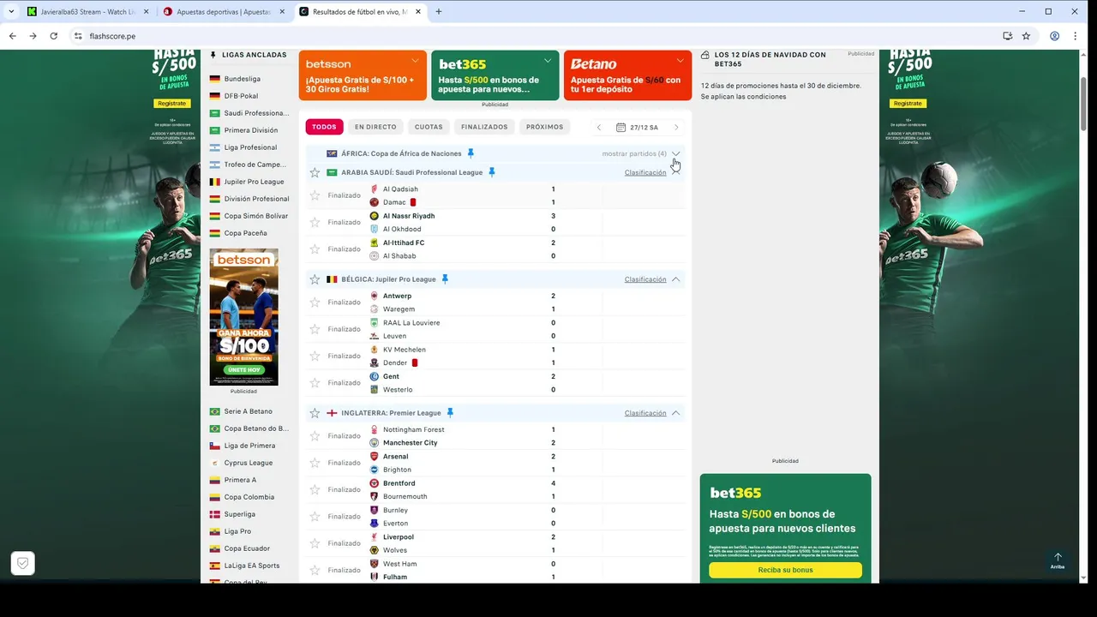Click the gift icon beside bet365 Navidad heading
The width and height of the screenshot is (1097, 617).
705,55
